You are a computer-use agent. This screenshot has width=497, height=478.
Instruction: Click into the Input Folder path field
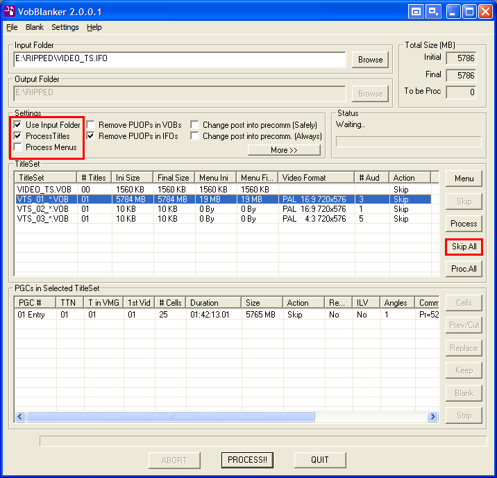pos(179,59)
